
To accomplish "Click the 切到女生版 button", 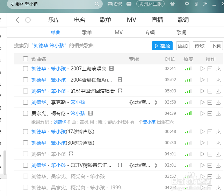I will coord(150,4).
